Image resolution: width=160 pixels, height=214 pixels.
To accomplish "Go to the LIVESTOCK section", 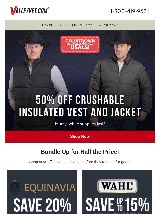I will click(x=82, y=25).
